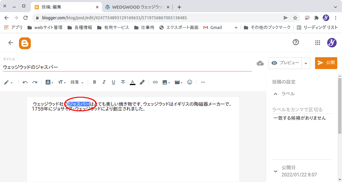
Task: Bookmark this page with the star
Action: (295, 18)
